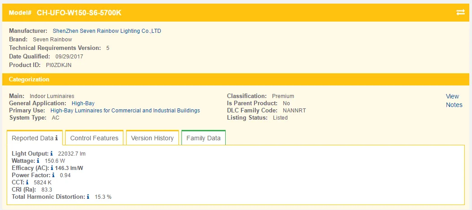Open High-Bay Luminaires for Commercial link
Image resolution: width=472 pixels, height=210 pixels.
pyautogui.click(x=125, y=111)
